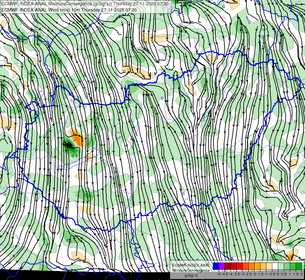Click the amber swatch between -2 and -1.5
This screenshot has width=305, height=280.
[x=257, y=266]
